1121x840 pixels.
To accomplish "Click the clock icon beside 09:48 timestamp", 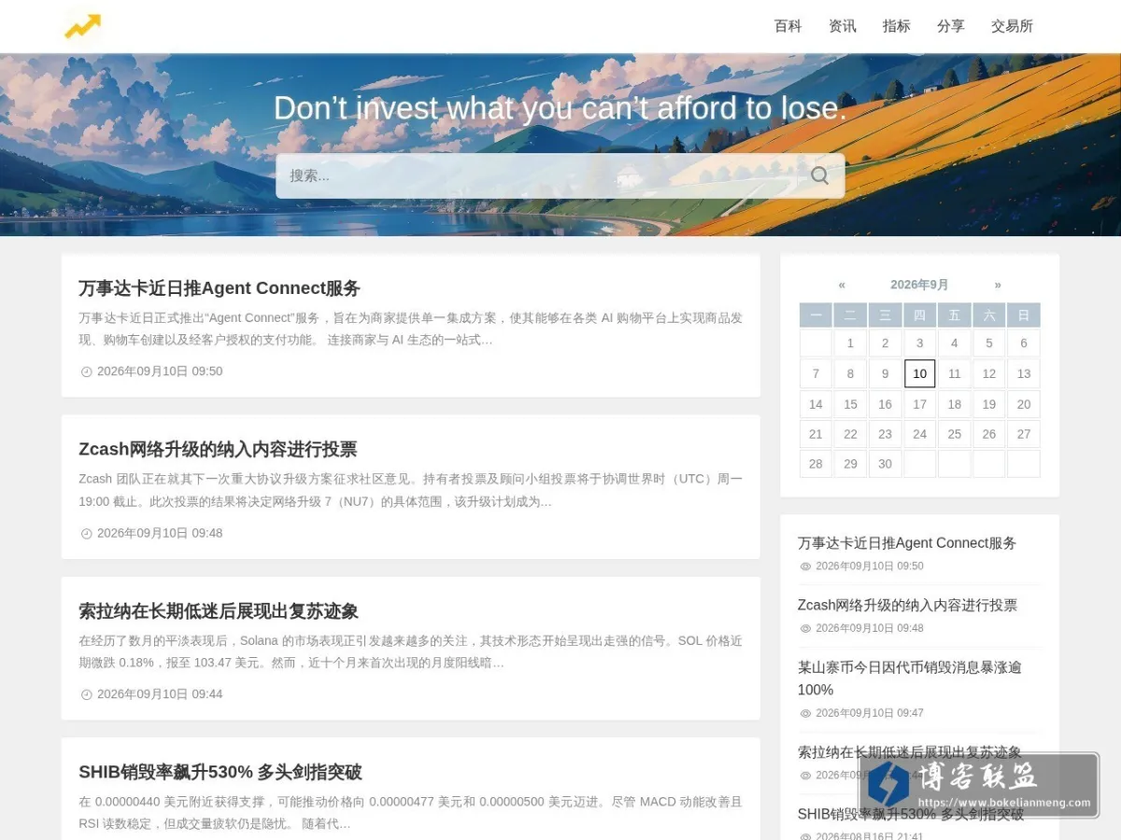I will point(87,534).
